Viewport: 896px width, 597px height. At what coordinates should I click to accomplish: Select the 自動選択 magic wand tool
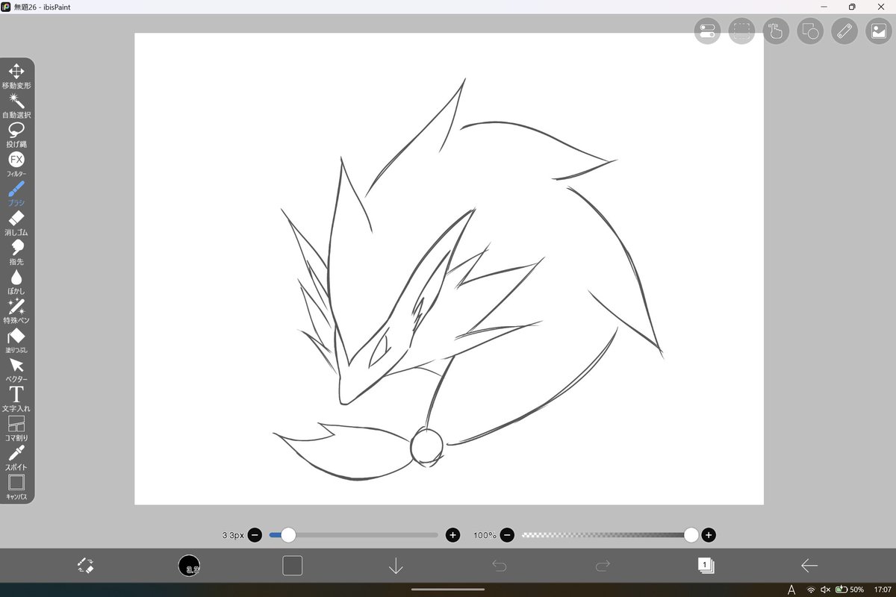tap(16, 106)
